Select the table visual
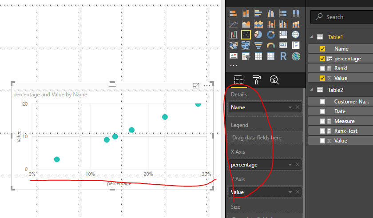 coord(258,56)
